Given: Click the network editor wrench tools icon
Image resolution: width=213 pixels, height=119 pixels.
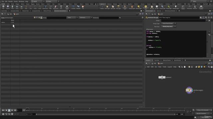Looking at the screenshot, I should [179, 67].
